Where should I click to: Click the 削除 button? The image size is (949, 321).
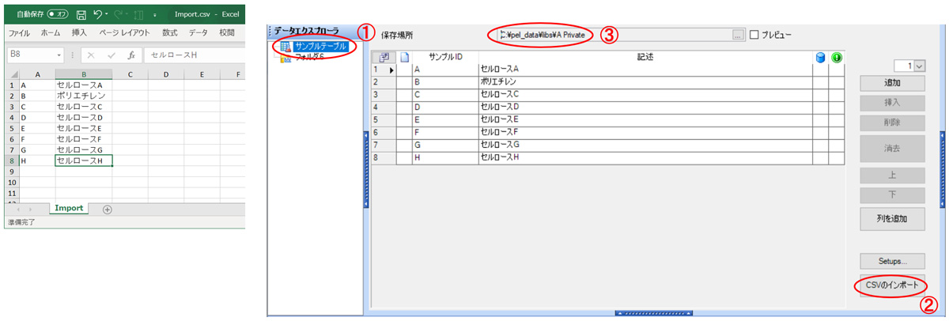(x=892, y=123)
